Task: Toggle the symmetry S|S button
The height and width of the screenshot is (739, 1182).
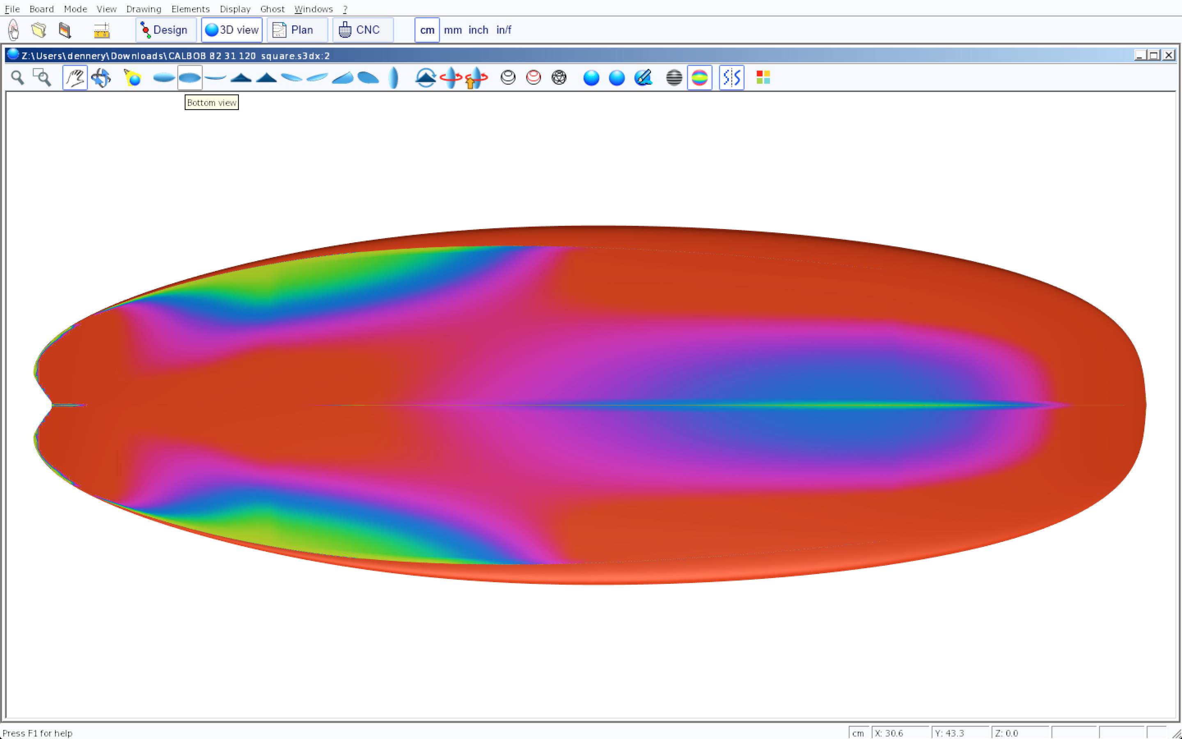Action: [731, 78]
